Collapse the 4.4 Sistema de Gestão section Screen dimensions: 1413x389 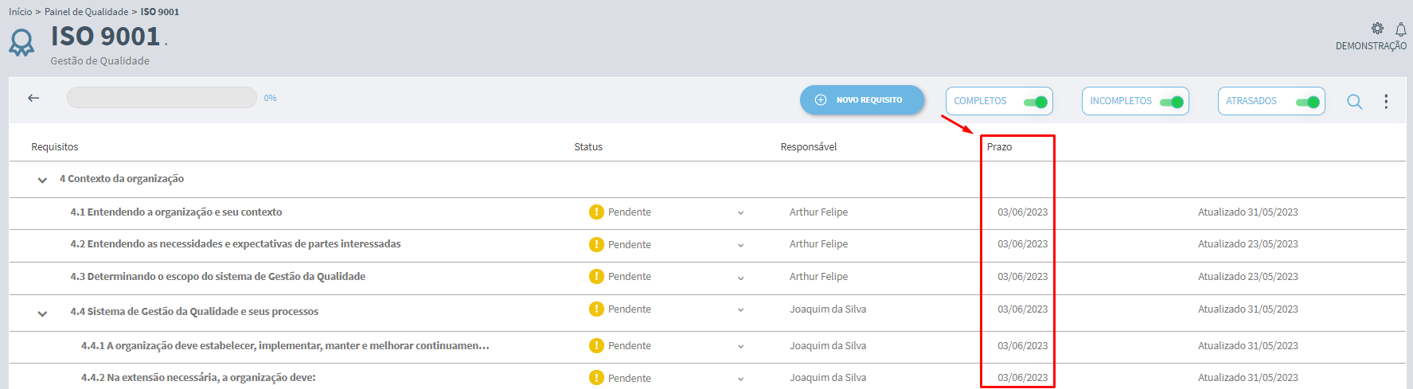click(42, 313)
